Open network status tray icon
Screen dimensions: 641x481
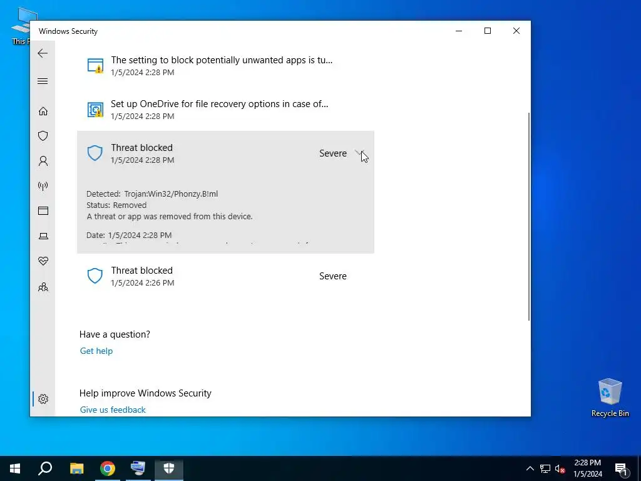click(545, 468)
